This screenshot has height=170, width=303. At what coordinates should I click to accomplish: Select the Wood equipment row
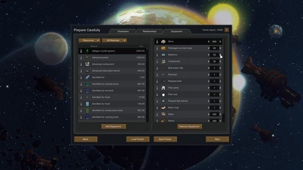(x=188, y=120)
